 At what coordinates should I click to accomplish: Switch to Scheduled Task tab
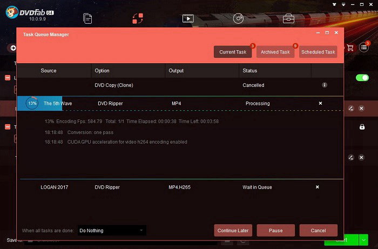pyautogui.click(x=318, y=52)
